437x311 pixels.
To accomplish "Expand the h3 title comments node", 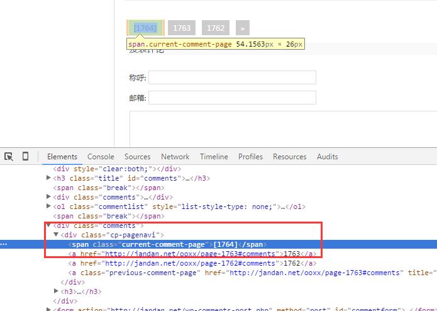I will click(x=48, y=178).
